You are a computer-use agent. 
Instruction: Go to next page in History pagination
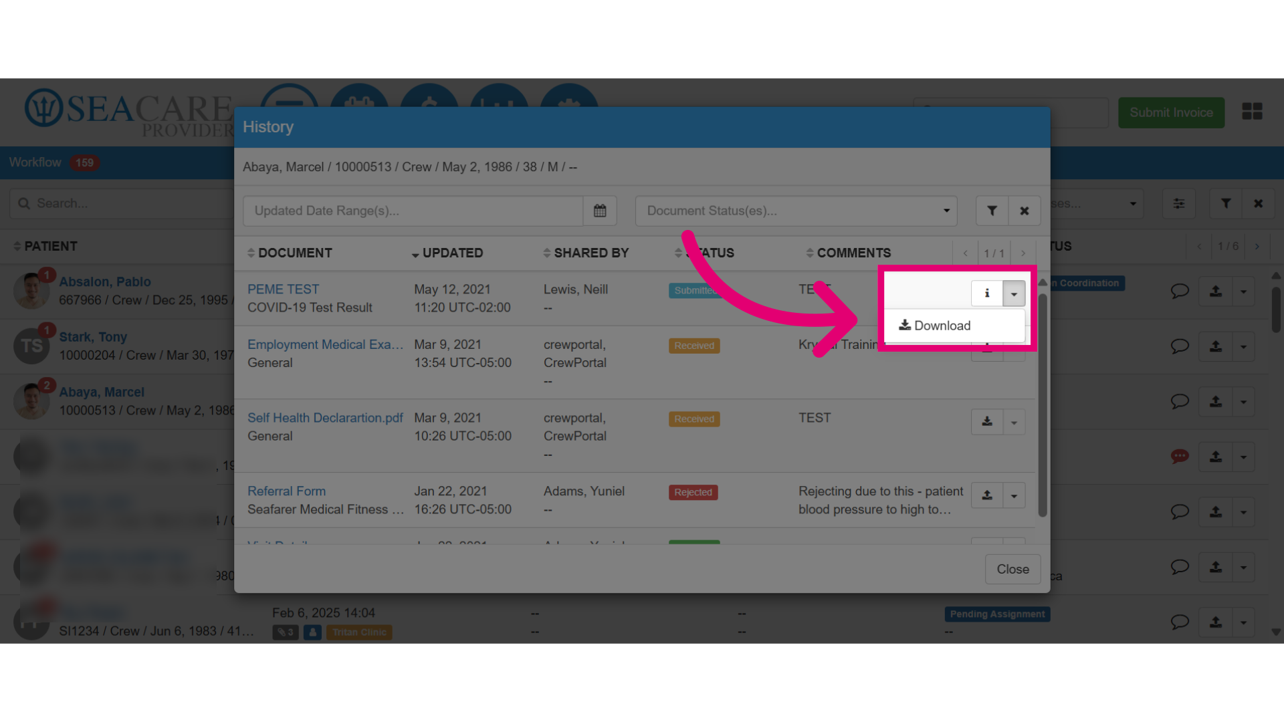point(1023,253)
